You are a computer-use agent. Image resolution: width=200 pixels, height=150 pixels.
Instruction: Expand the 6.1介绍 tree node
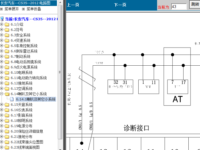[x=1, y=24]
